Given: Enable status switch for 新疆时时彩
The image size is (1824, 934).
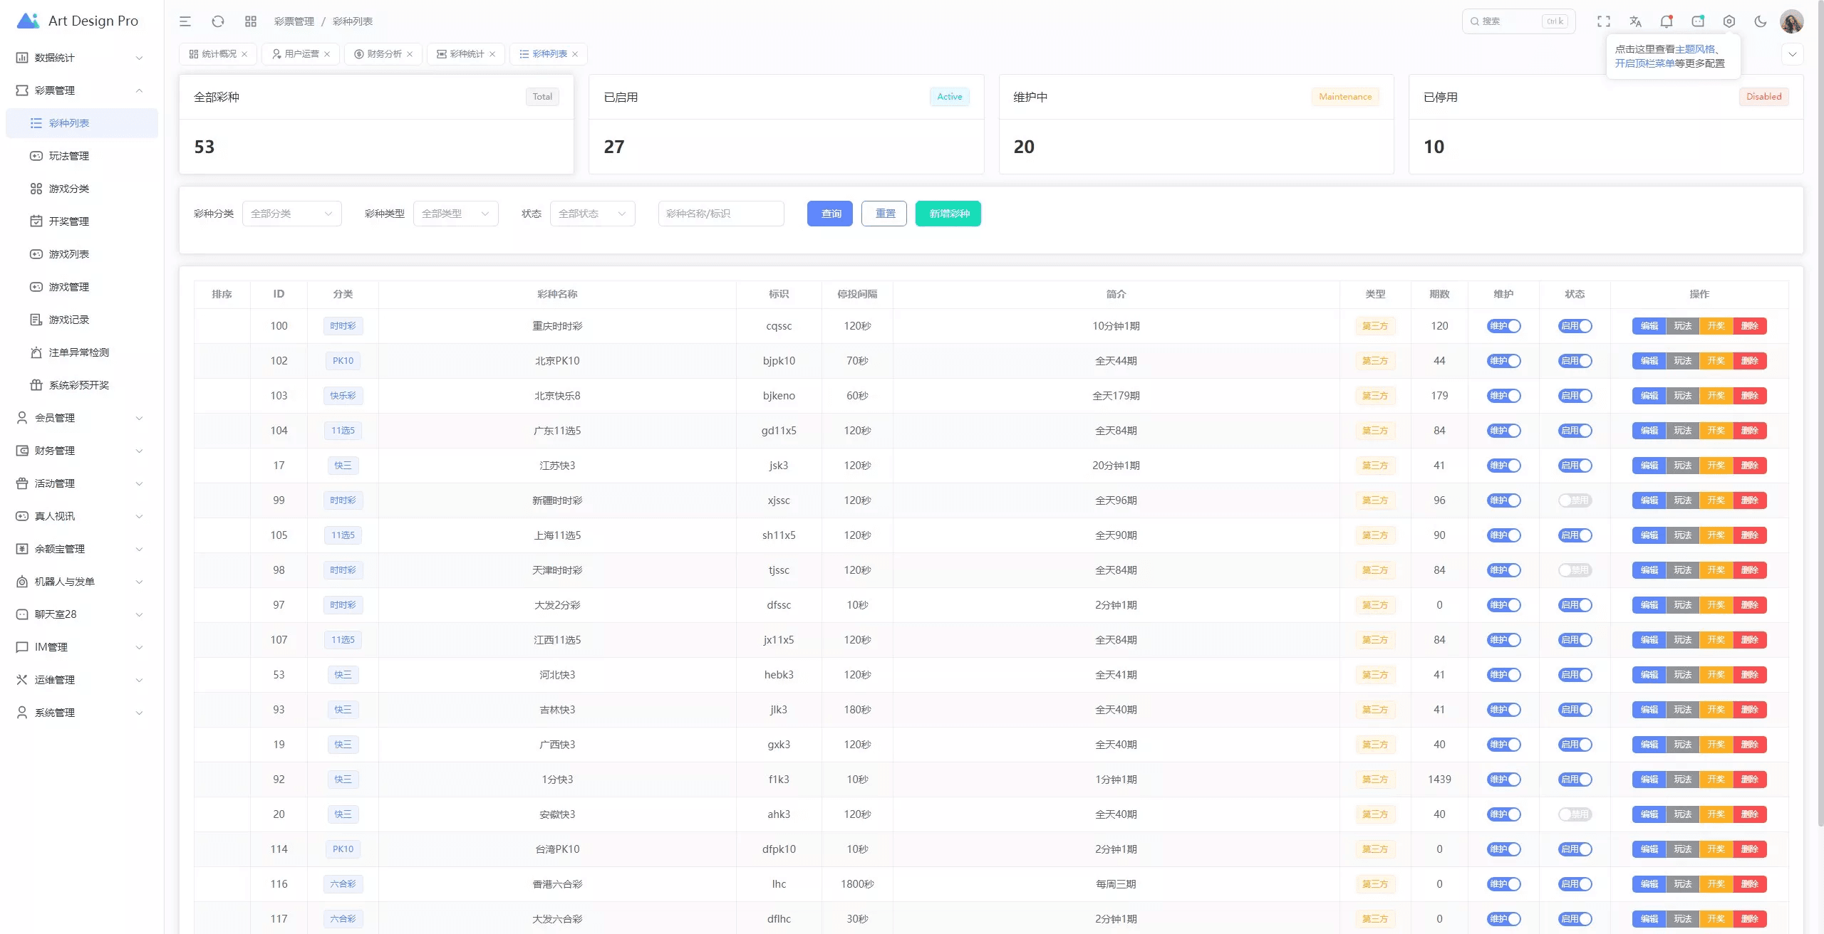Looking at the screenshot, I should point(1575,500).
